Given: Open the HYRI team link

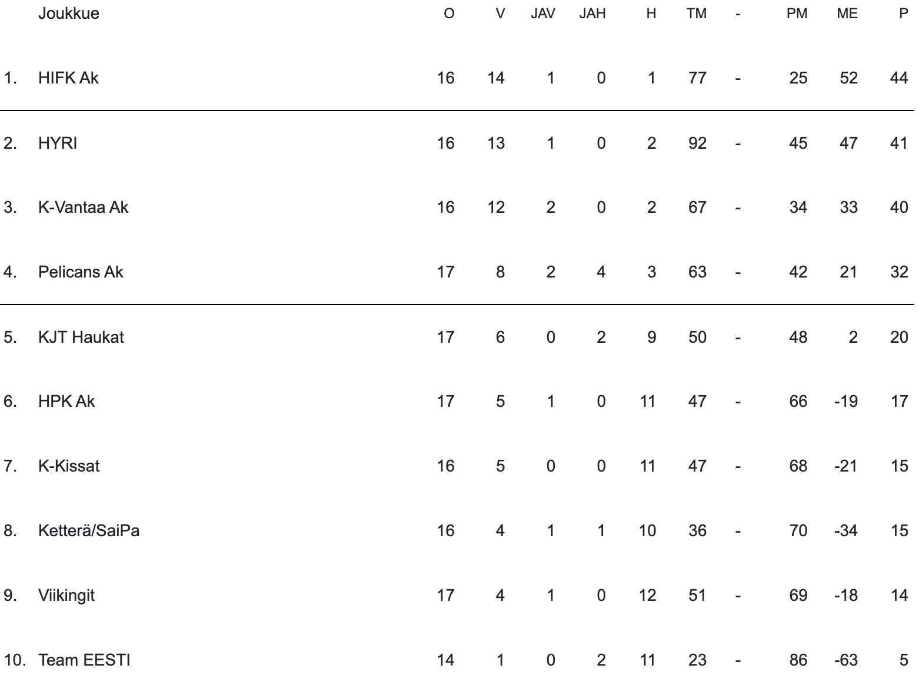Looking at the screenshot, I should (x=58, y=143).
